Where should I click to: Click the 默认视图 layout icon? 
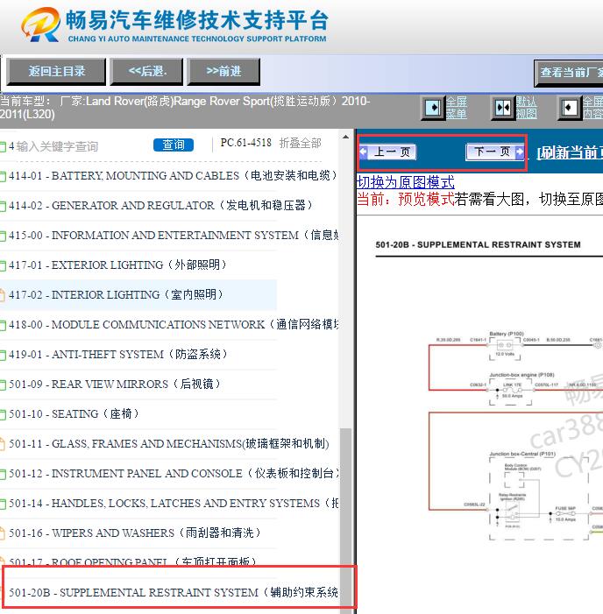coord(503,107)
